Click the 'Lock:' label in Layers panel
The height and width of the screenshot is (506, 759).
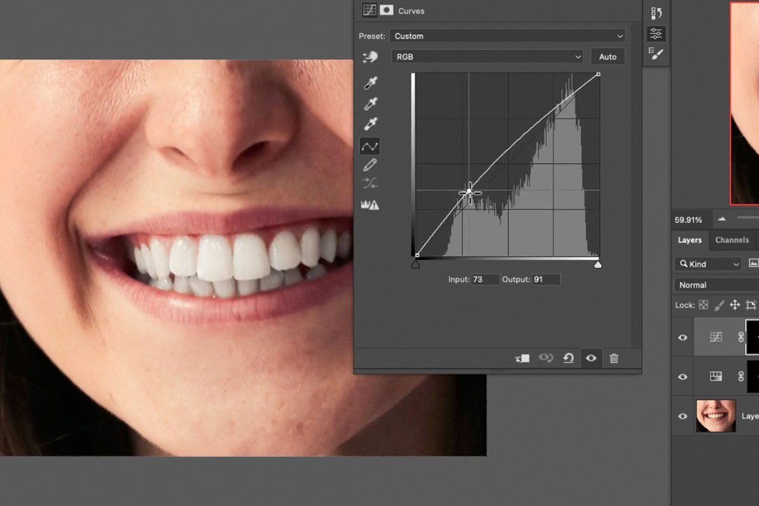(685, 305)
